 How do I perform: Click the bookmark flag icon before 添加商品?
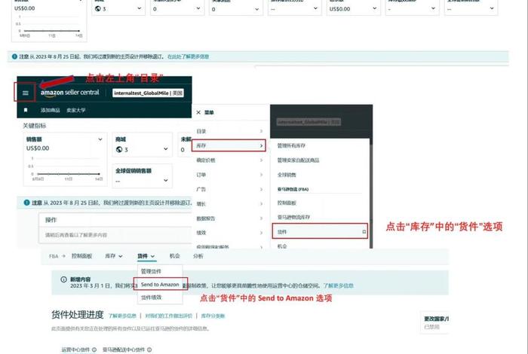[x=26, y=110]
